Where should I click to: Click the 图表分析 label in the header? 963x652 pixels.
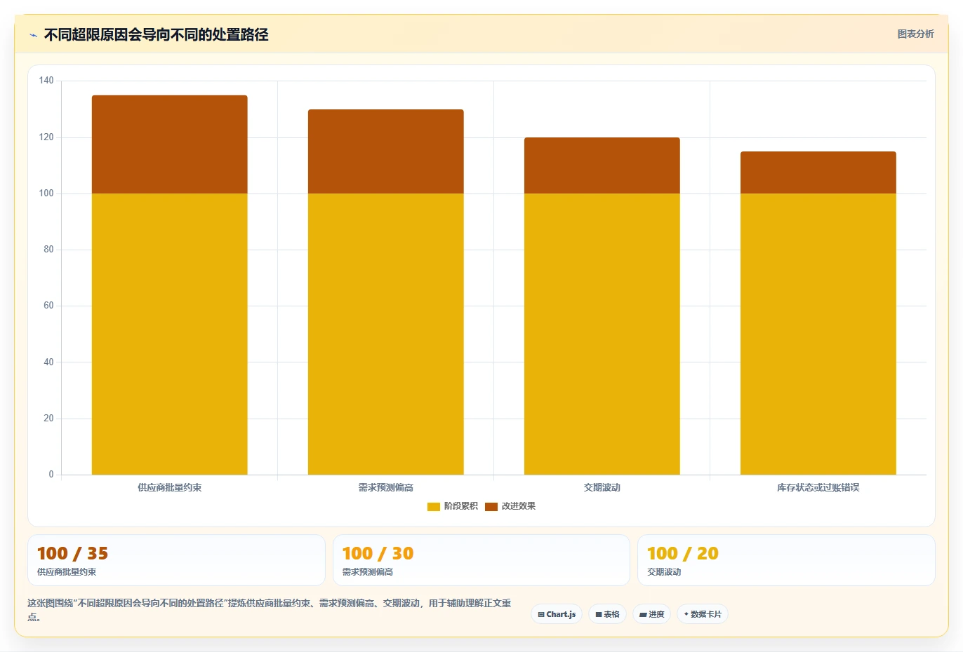915,34
